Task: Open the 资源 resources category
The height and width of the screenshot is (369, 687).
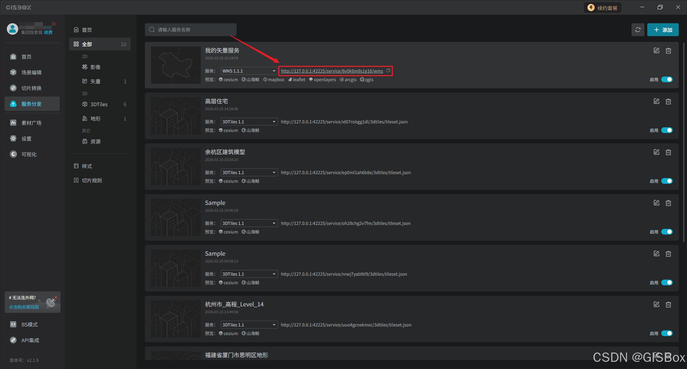Action: pyautogui.click(x=100, y=141)
